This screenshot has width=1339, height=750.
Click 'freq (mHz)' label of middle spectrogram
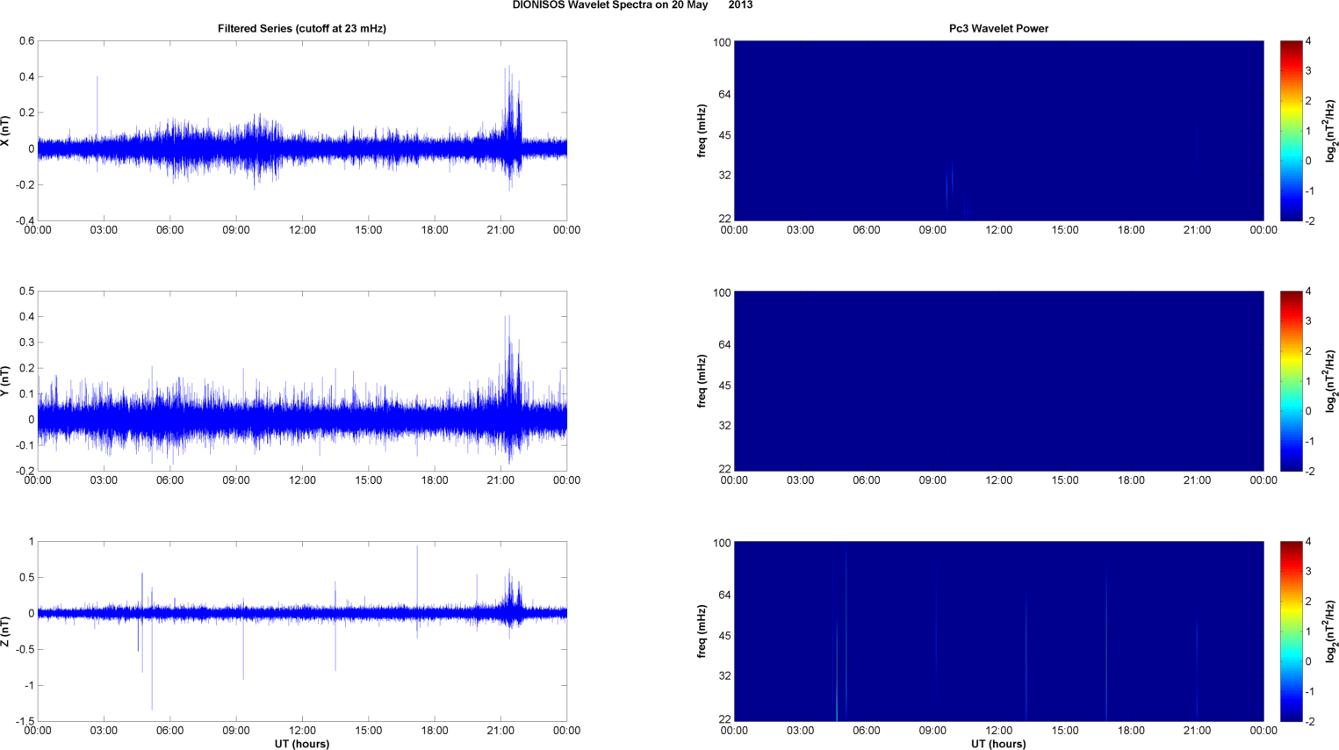[x=702, y=381]
